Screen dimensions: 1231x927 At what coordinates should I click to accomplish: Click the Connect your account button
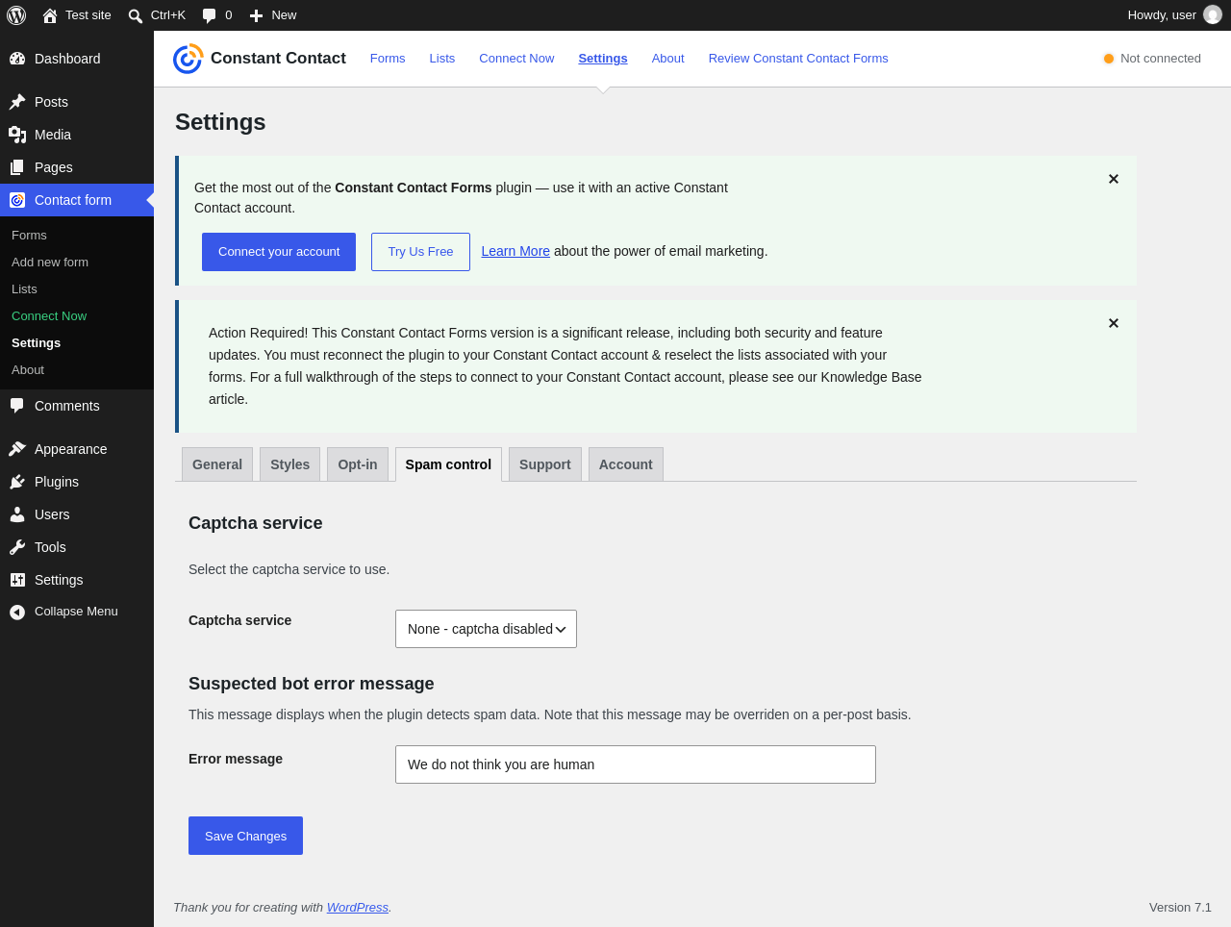(x=279, y=252)
